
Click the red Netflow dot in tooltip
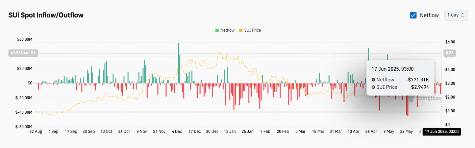(373, 80)
